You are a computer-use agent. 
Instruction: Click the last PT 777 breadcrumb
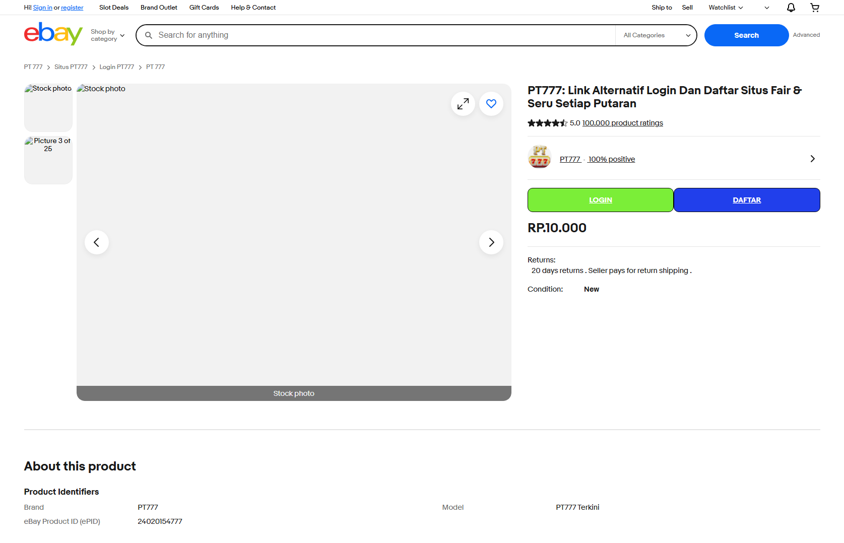(155, 67)
